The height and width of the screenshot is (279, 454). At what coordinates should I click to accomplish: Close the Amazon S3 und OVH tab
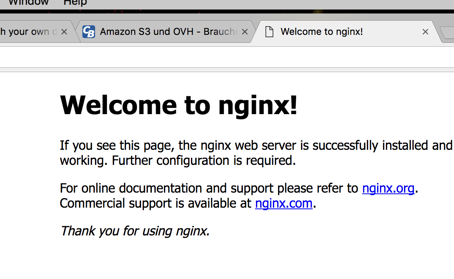(245, 32)
